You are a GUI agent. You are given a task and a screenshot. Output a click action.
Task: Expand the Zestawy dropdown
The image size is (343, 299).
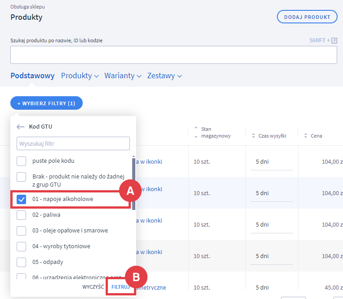click(164, 76)
